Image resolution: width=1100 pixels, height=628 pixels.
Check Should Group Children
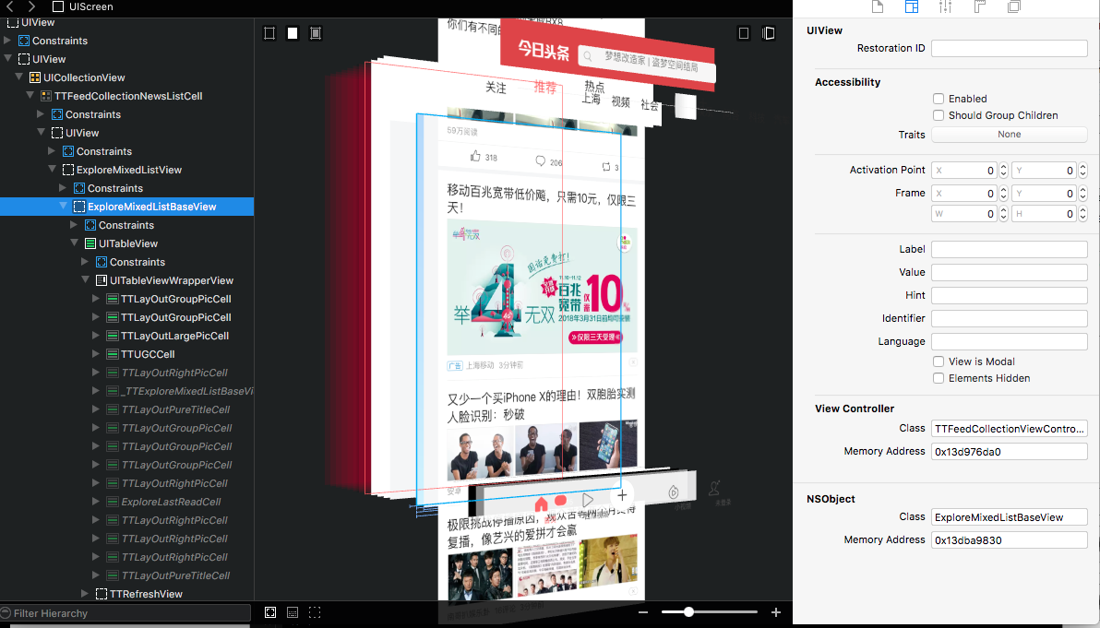pos(938,115)
